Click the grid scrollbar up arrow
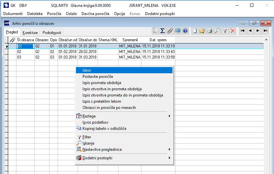 266,40
